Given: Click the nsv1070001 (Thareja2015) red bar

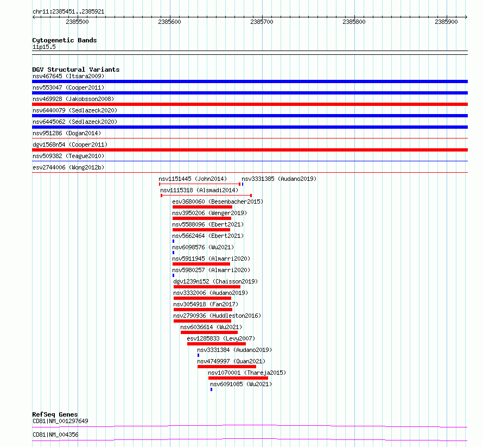Looking at the screenshot, I should [x=238, y=378].
